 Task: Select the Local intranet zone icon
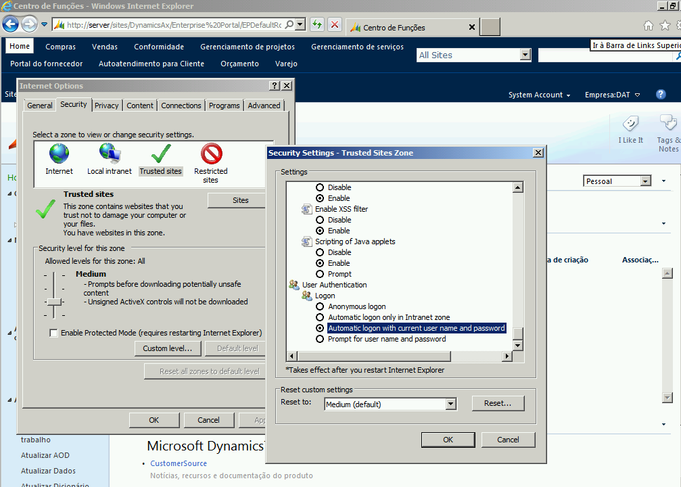[110, 154]
